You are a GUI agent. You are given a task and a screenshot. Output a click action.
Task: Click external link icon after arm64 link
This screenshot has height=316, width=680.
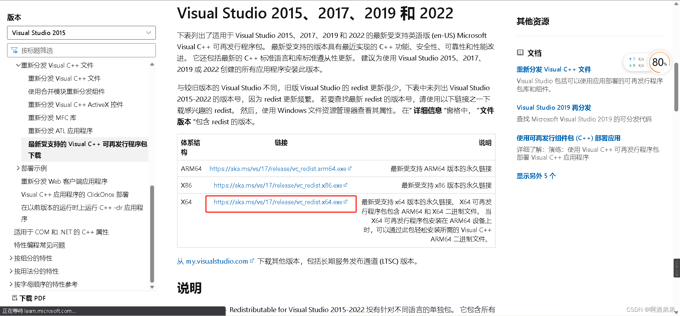(x=350, y=168)
